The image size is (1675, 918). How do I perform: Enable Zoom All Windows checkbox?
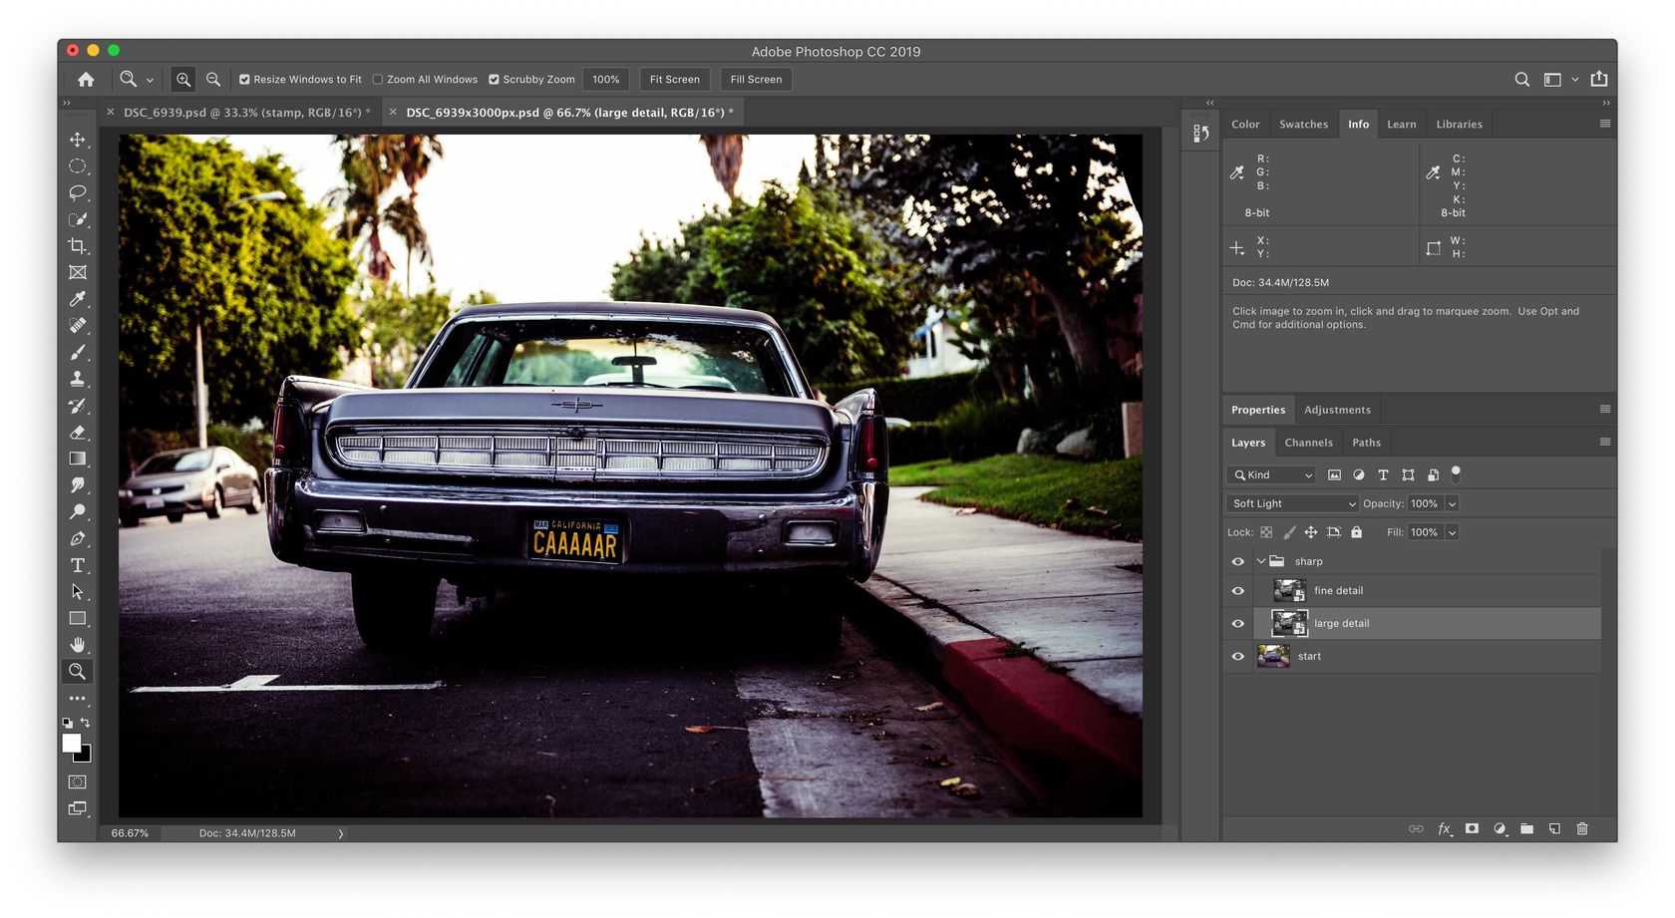[378, 80]
